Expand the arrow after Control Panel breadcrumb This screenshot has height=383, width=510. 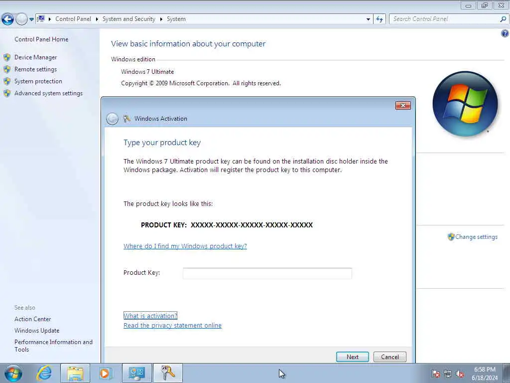[97, 19]
